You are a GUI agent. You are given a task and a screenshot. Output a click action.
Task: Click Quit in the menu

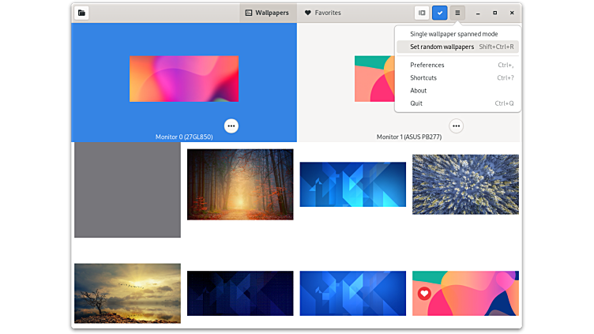[x=416, y=103]
